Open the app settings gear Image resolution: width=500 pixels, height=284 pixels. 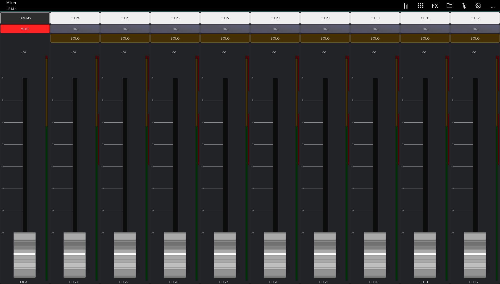tap(478, 5)
